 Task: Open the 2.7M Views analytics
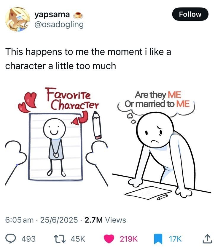[x=105, y=220]
